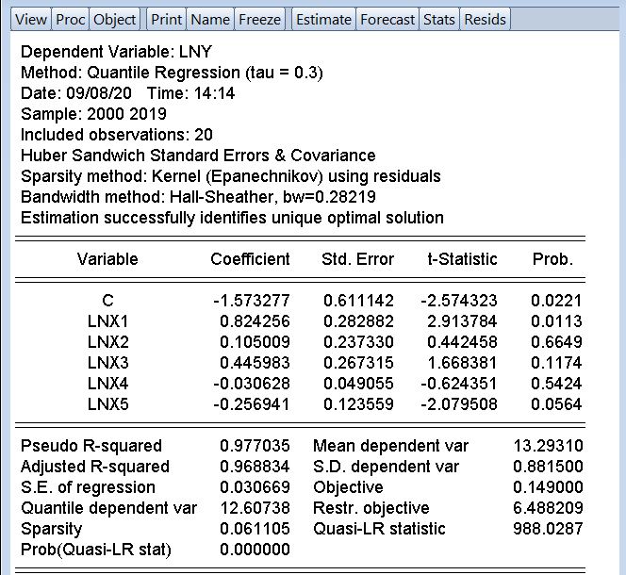The height and width of the screenshot is (575, 626).
Task: Select the Coefficient column header
Action: [x=250, y=259]
